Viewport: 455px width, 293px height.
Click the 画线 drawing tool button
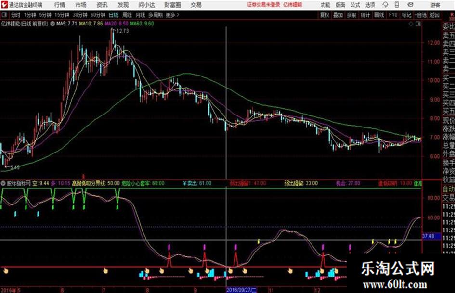pyautogui.click(x=379, y=15)
